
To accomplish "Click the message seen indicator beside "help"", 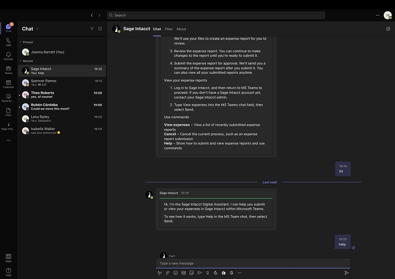I will click(x=353, y=248).
